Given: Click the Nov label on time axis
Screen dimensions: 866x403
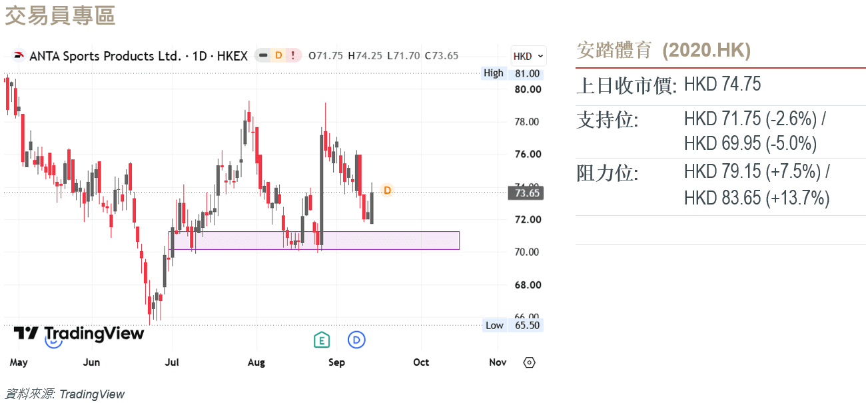Looking at the screenshot, I should [498, 362].
